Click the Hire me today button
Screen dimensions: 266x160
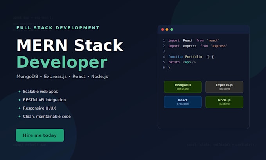tap(40, 135)
